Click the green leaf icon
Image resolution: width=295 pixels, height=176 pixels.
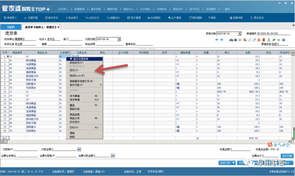pos(274,40)
